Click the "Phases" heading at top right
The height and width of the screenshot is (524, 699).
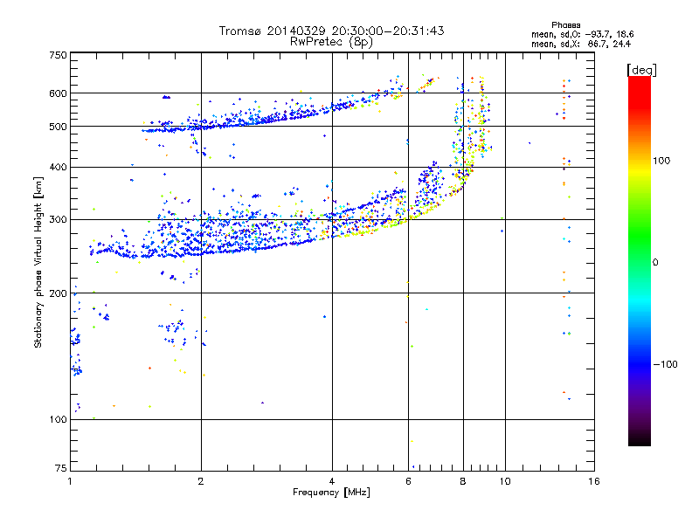point(565,25)
